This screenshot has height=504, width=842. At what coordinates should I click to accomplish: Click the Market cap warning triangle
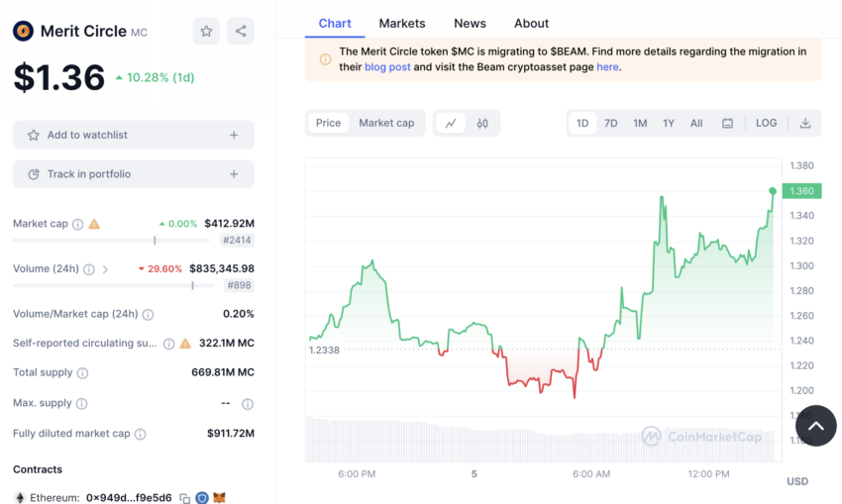(94, 224)
